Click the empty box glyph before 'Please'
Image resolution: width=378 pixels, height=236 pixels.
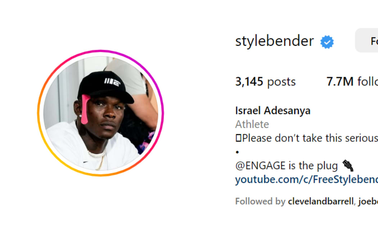click(238, 138)
